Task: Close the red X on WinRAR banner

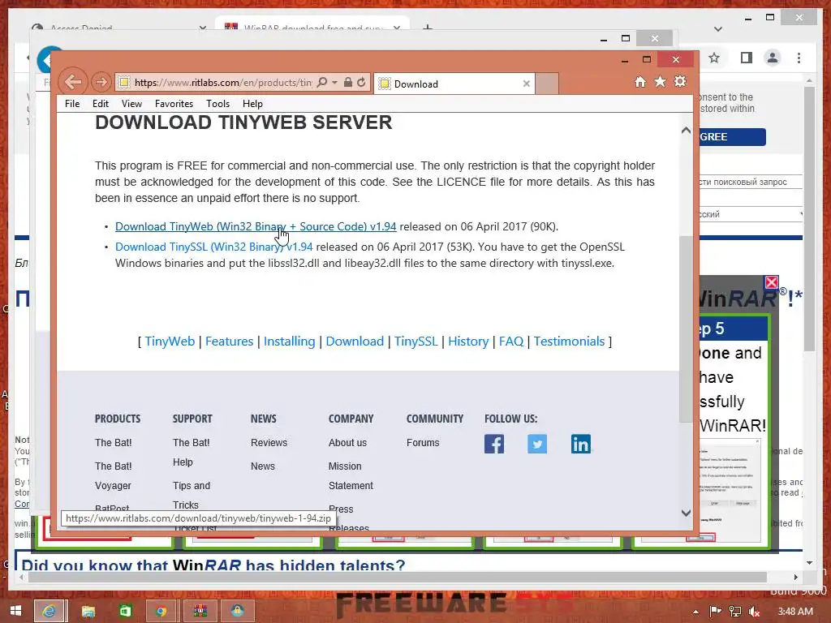Action: [x=772, y=282]
